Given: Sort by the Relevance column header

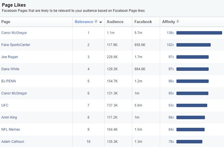Looking at the screenshot, I should [84, 22].
